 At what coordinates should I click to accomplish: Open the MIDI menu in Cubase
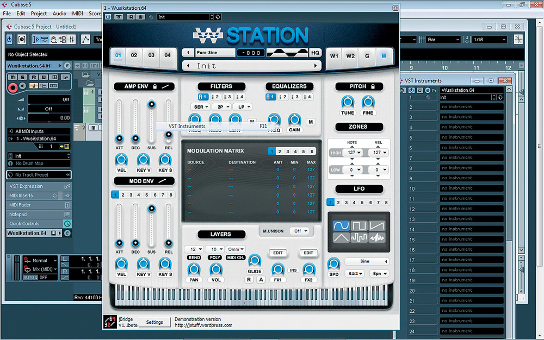point(77,14)
